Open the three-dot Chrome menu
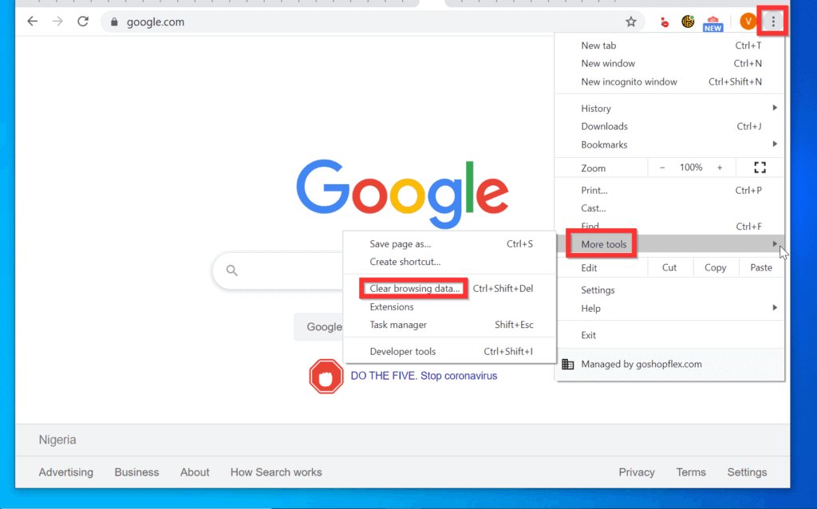 [773, 22]
